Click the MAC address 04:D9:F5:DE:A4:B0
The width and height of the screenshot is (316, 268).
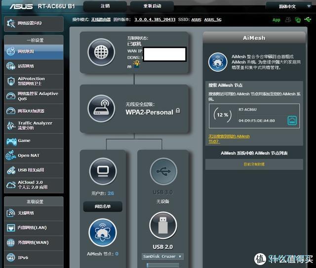point(257,121)
